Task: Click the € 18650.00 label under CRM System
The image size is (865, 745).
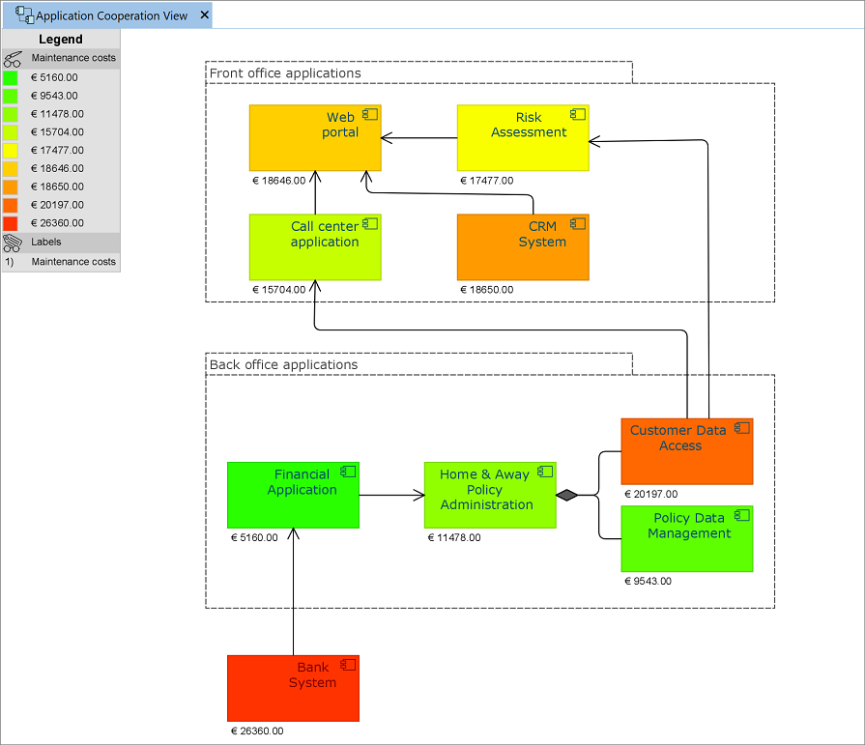Action: [x=487, y=290]
